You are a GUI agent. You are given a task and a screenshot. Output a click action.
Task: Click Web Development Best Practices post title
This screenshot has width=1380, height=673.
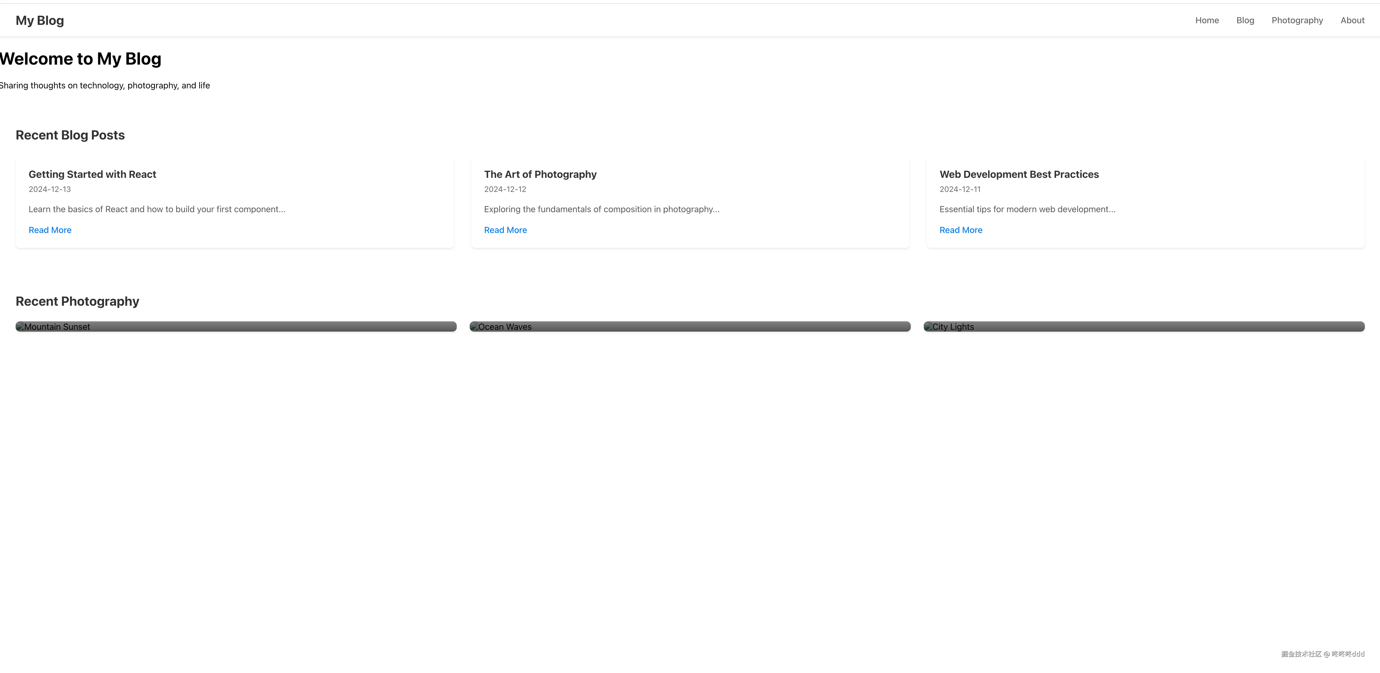click(1018, 174)
